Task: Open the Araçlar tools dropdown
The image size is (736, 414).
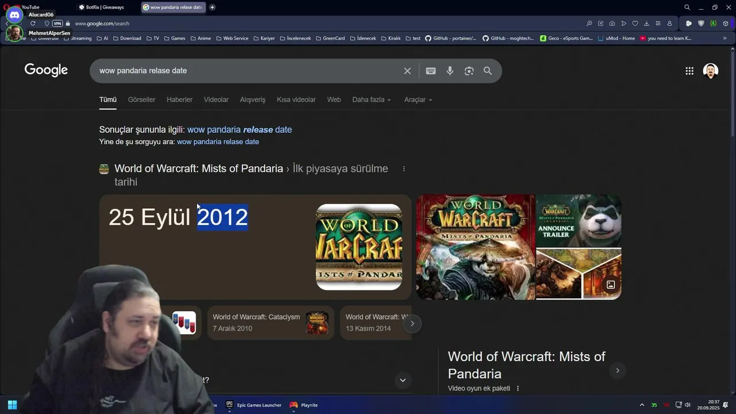Action: point(418,99)
